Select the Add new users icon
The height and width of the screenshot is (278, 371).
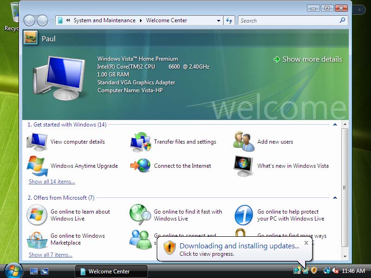[244, 142]
